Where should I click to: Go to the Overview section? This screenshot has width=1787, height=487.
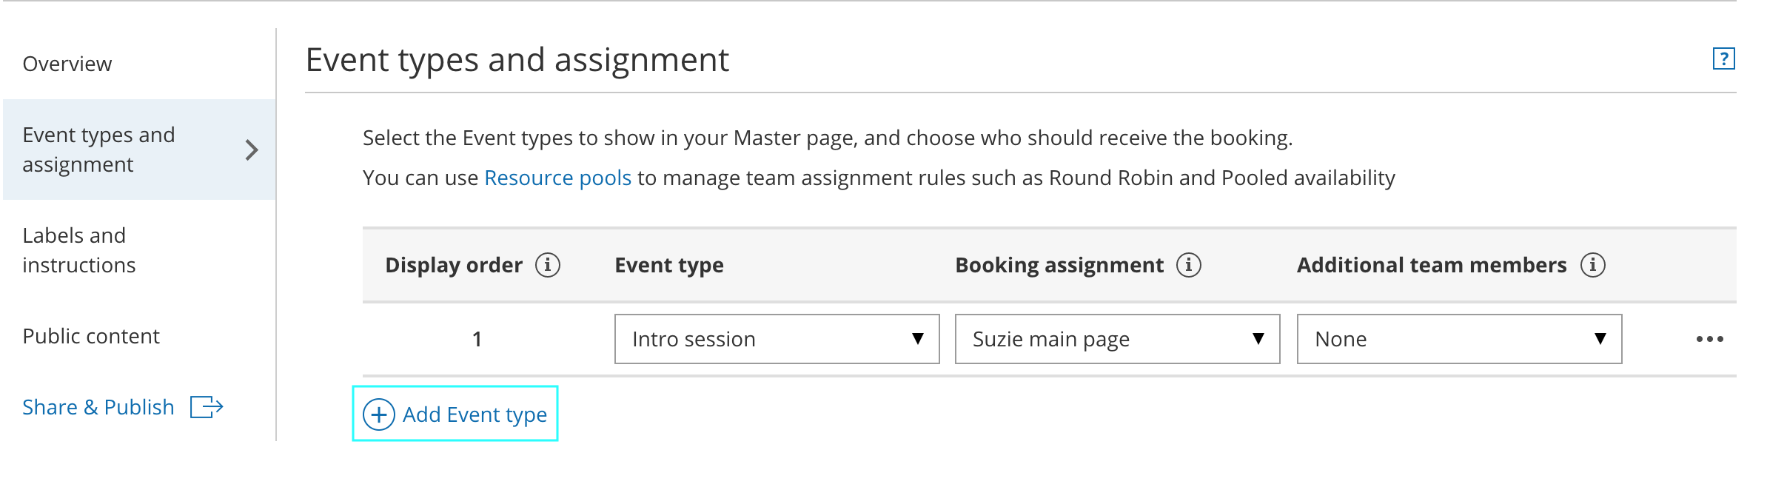pos(67,64)
